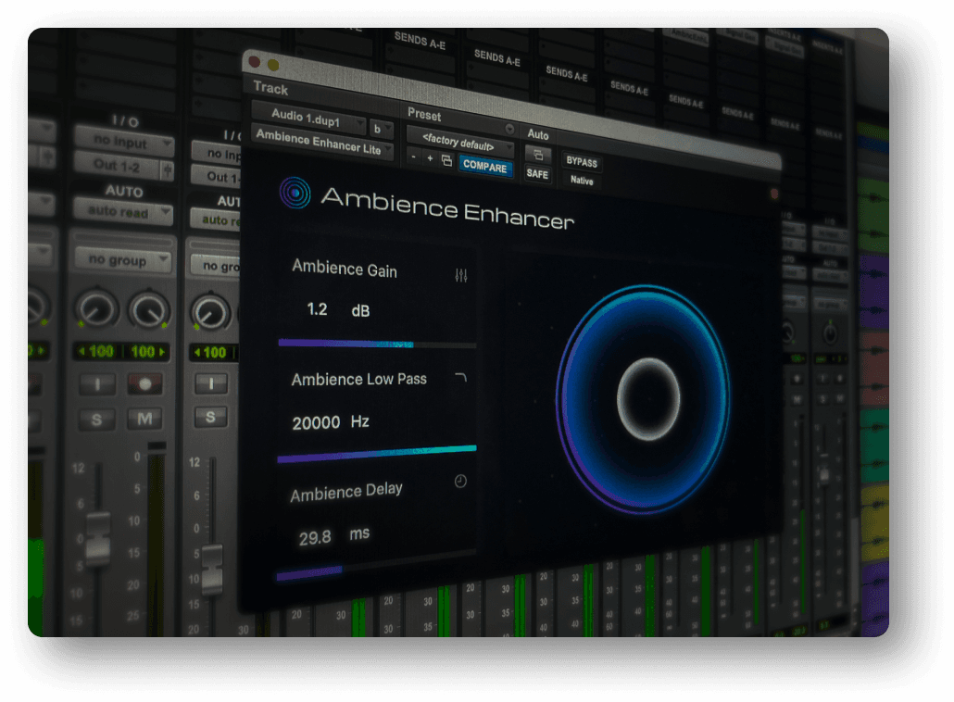The image size is (954, 702).
Task: Open the Ambience Enhancer Lite plug-in selector
Action: click(x=322, y=143)
